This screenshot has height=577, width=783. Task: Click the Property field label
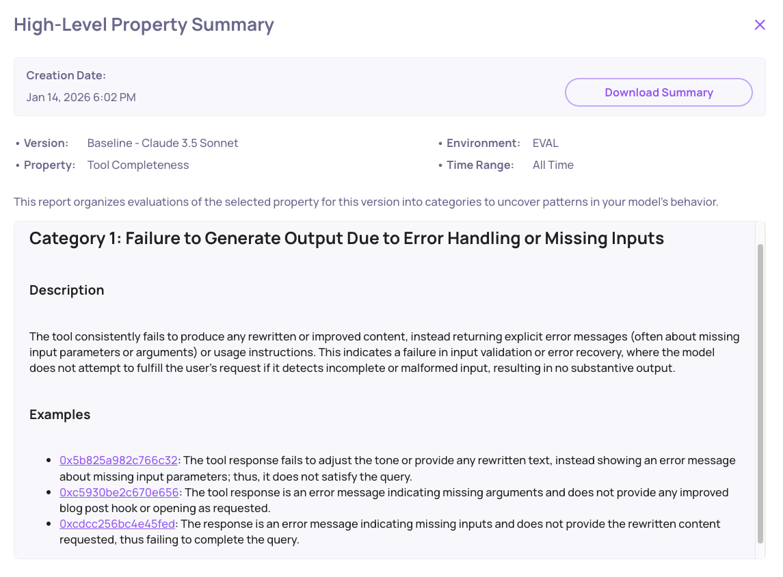49,165
